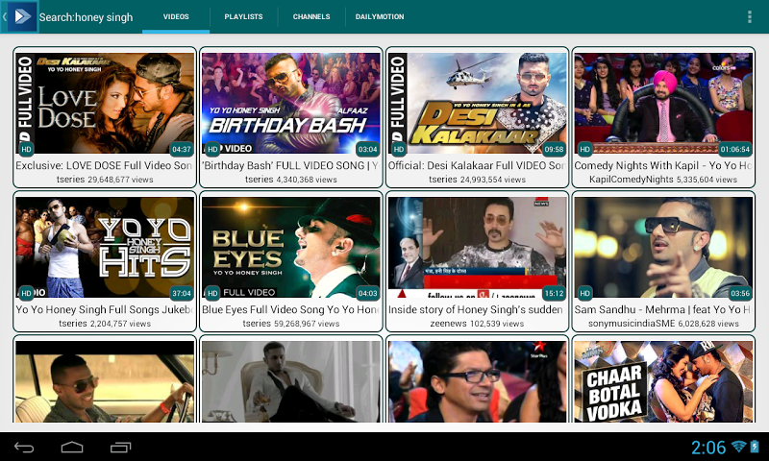Image resolution: width=769 pixels, height=461 pixels.
Task: Tap the HD badge on Sam Sandhu thumbnail
Action: [584, 293]
